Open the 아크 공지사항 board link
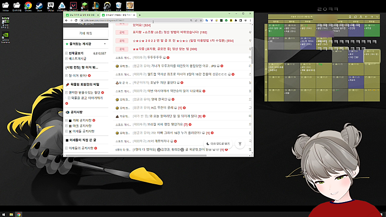Screen dimensions: 386x217 (x=82, y=126)
